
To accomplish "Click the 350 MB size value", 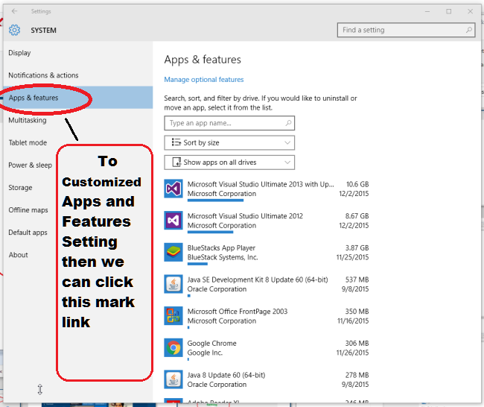I will 357,312.
